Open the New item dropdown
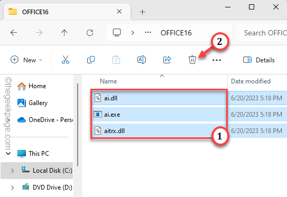The height and width of the screenshot is (197, 287). 26,60
